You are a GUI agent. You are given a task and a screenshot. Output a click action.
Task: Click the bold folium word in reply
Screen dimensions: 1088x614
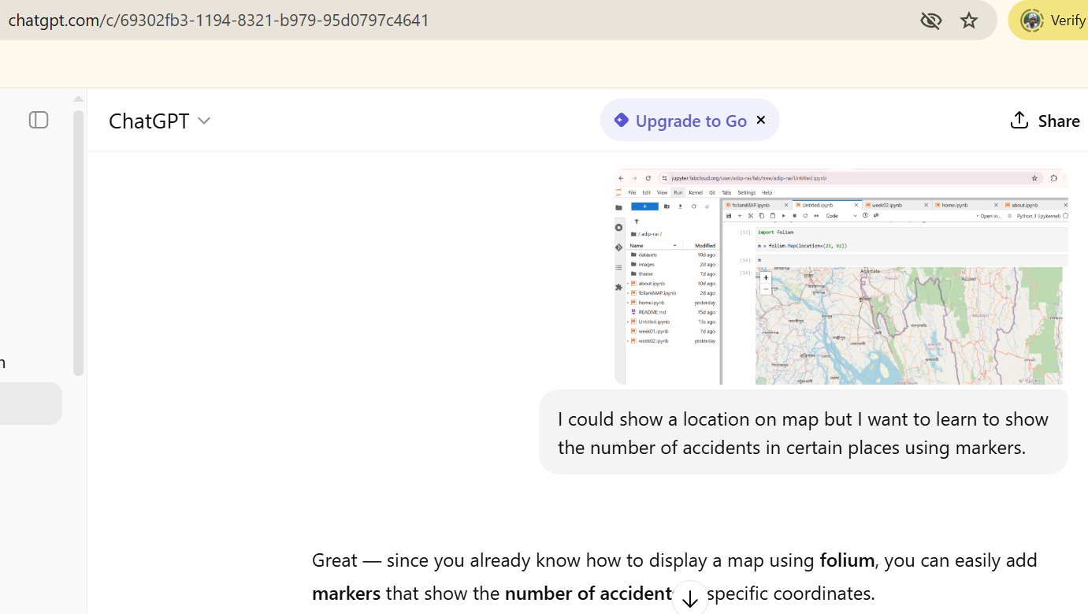[847, 560]
